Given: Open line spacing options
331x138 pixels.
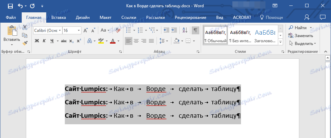Looking at the screenshot, I should (163, 41).
